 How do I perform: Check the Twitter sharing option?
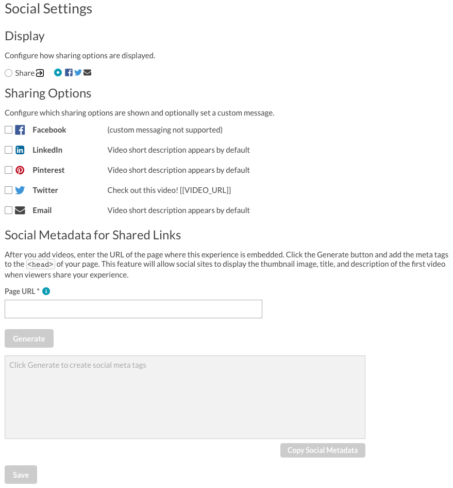click(9, 190)
